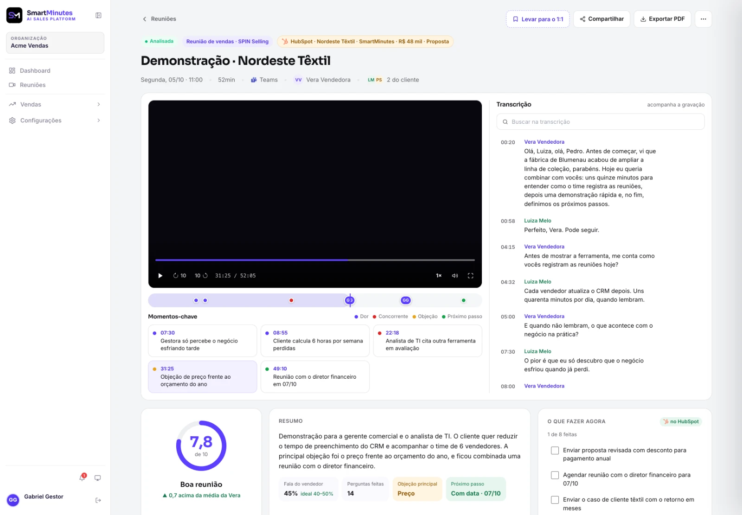Change the 1× playback speed
742x515 pixels.
tap(439, 275)
